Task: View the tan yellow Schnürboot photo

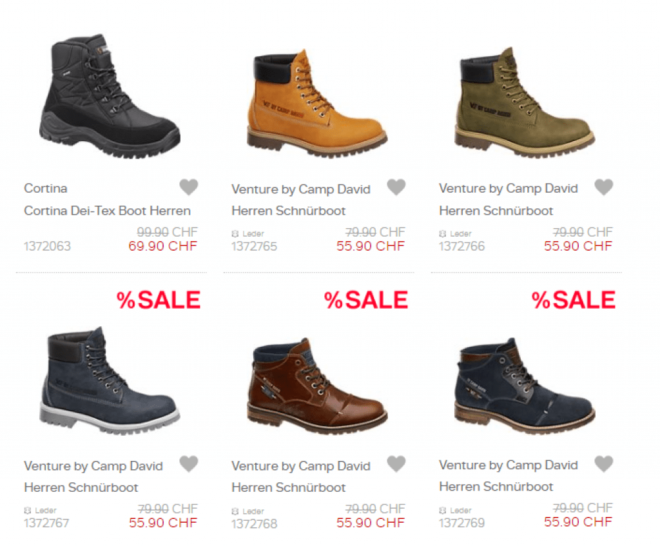Action: 317,103
